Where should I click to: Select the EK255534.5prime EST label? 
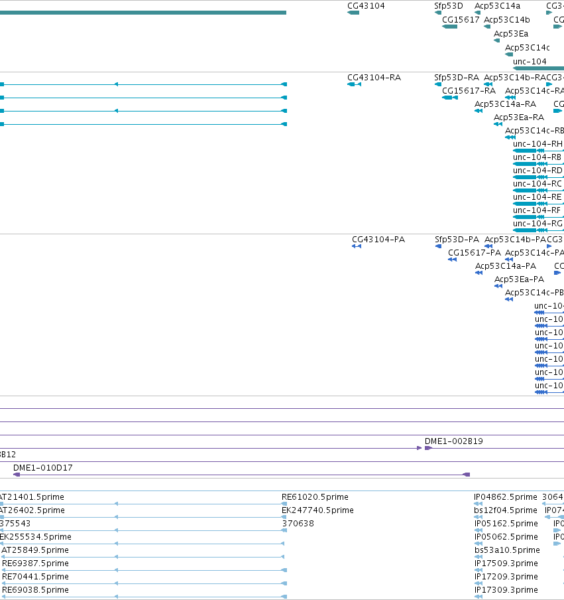pos(36,536)
